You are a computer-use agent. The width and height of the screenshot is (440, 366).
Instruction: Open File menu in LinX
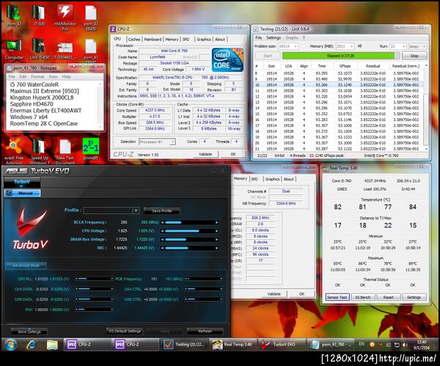point(258,37)
